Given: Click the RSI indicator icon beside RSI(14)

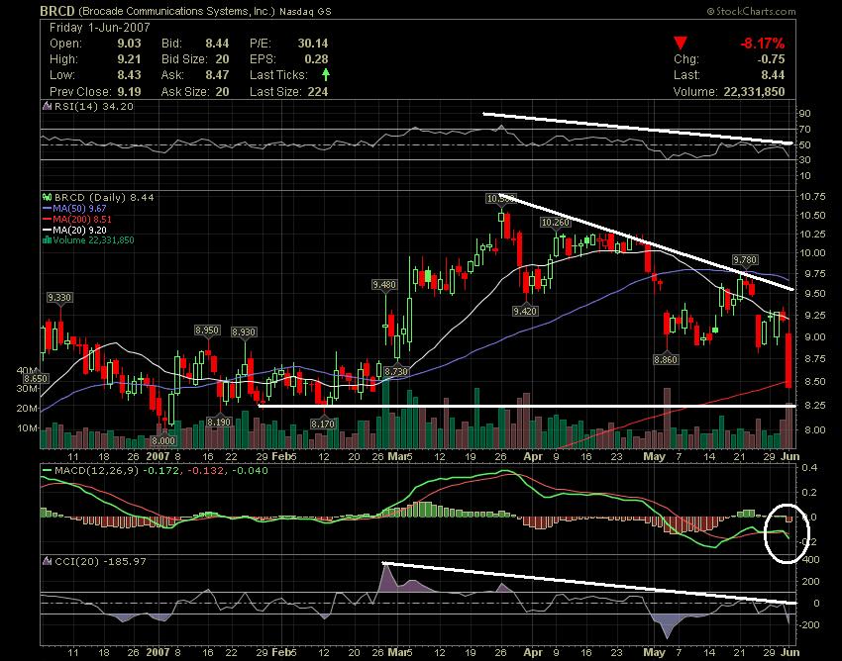Looking at the screenshot, I should [x=48, y=106].
